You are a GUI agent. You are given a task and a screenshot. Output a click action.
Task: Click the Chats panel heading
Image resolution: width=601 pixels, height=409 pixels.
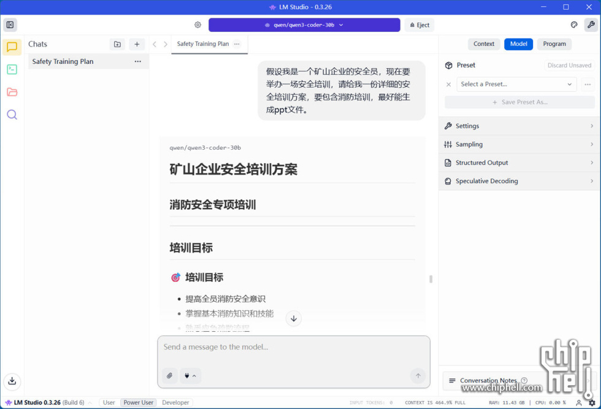click(x=37, y=44)
